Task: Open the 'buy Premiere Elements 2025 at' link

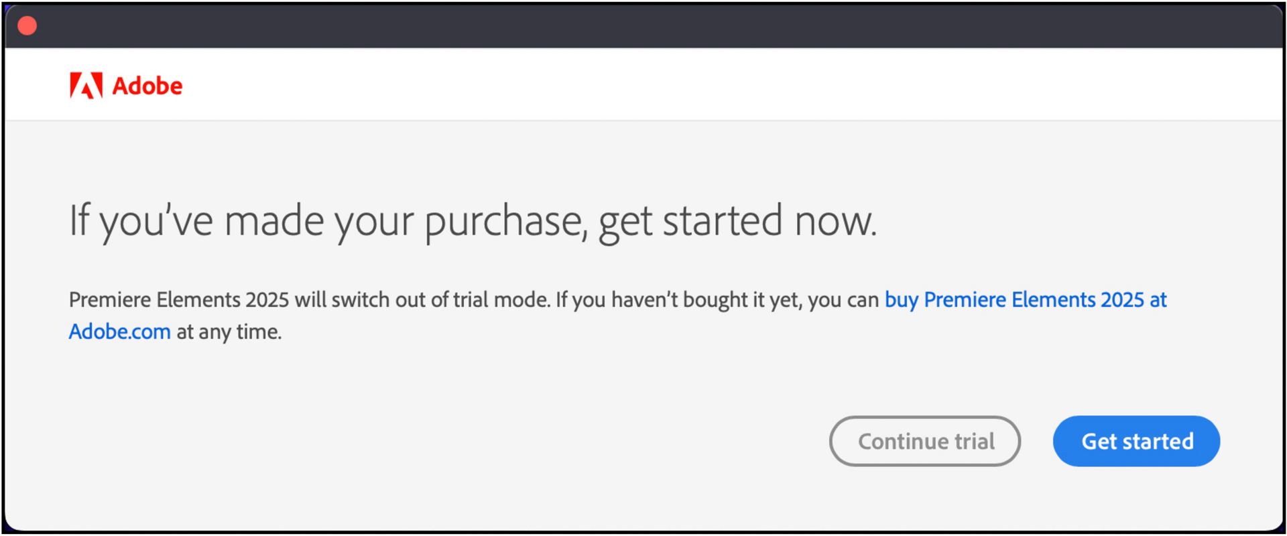Action: point(1026,299)
